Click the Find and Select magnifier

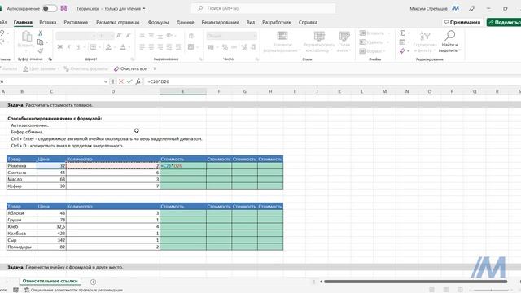[x=450, y=36]
